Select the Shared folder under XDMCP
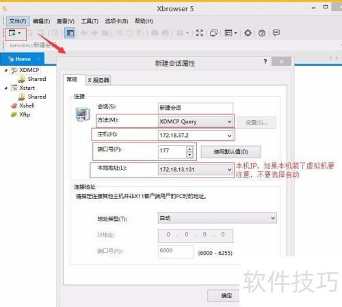The image size is (342, 307). click(36, 79)
